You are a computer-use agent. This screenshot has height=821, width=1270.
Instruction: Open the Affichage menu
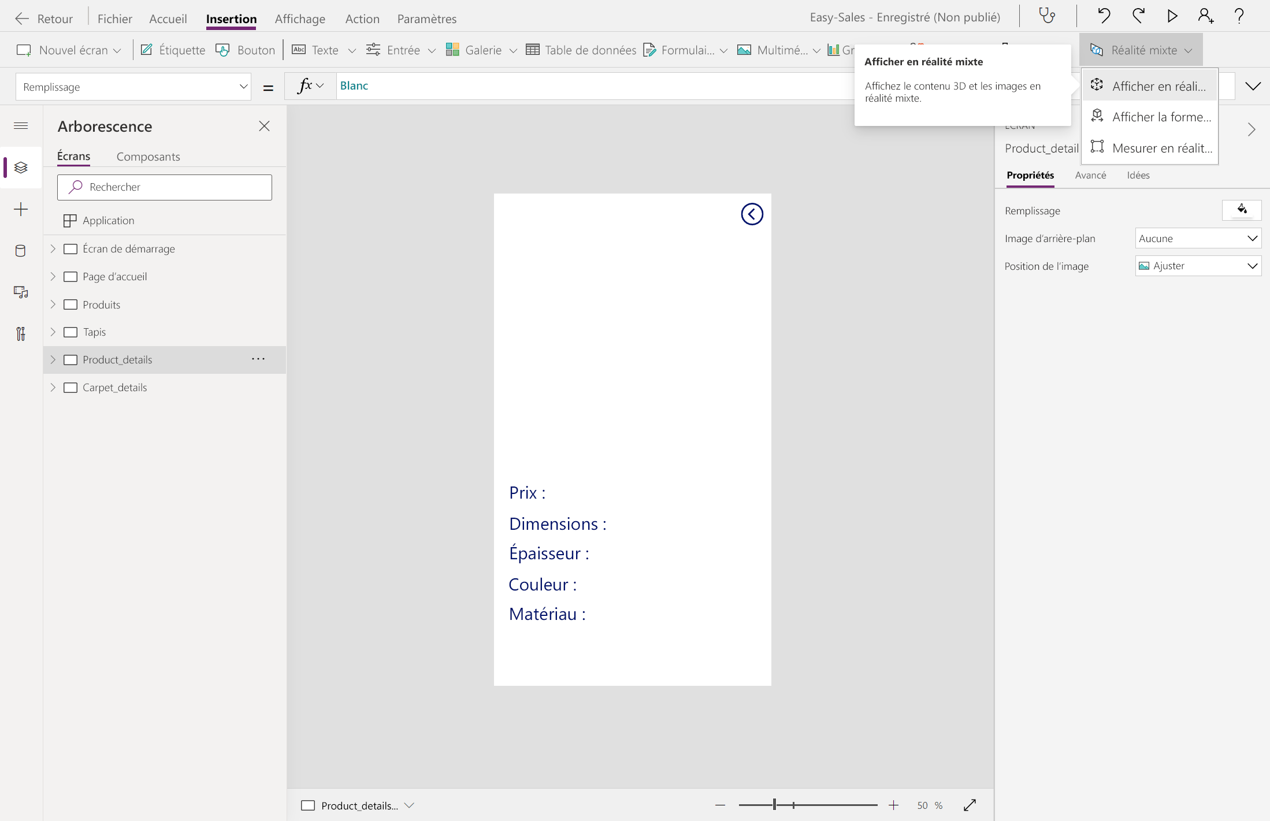click(300, 18)
